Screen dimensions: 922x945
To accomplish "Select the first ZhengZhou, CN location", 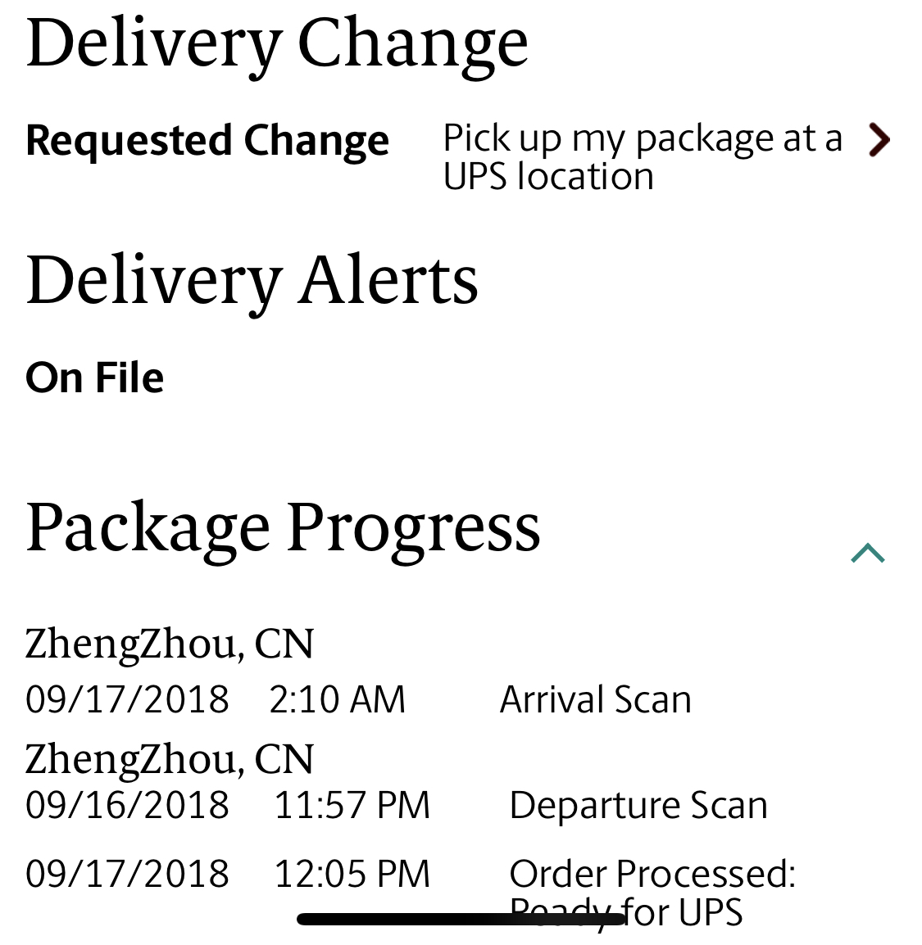I will point(170,644).
